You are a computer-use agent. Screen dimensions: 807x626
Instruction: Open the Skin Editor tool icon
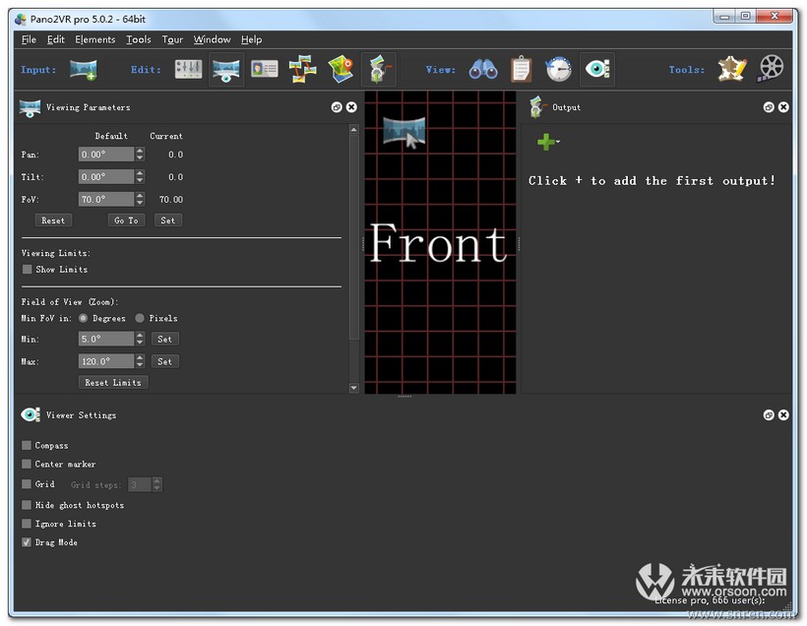(732, 69)
